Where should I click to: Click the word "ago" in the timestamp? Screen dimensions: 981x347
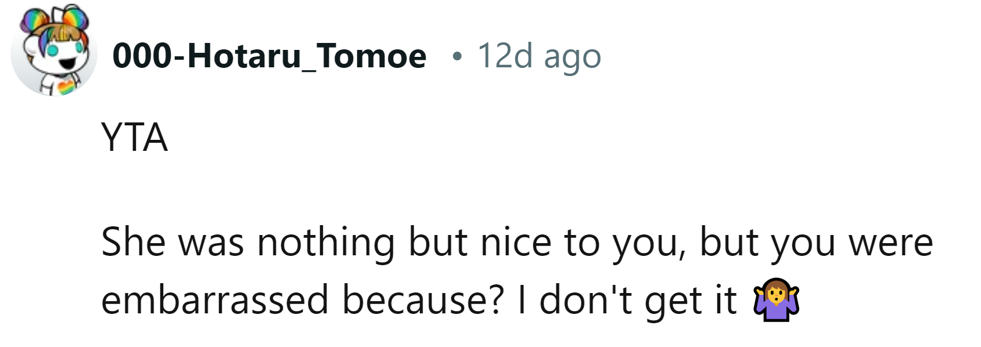point(572,57)
